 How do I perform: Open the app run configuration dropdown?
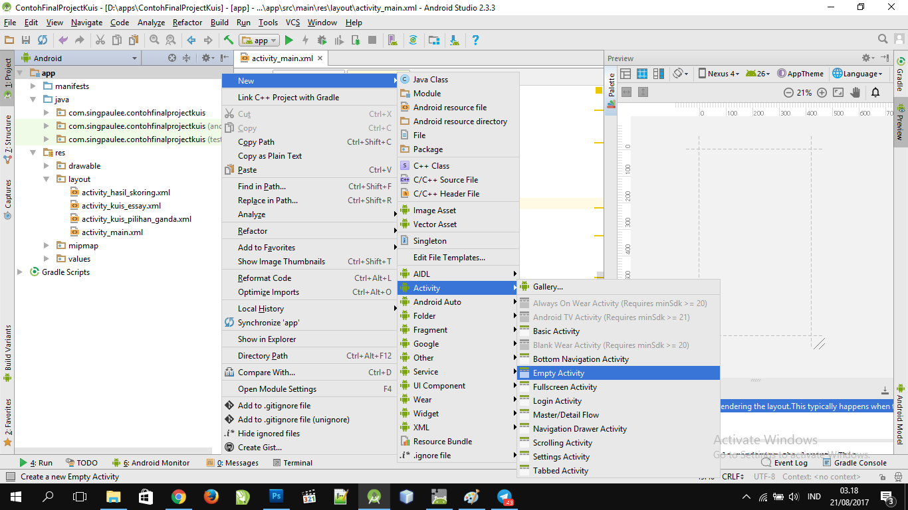[x=260, y=41]
